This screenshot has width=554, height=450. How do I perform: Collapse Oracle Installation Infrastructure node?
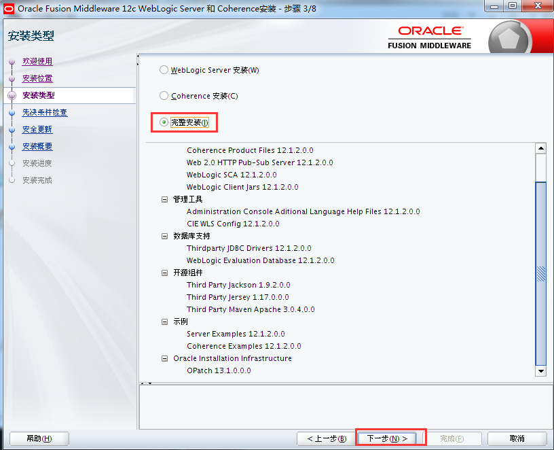(x=164, y=359)
